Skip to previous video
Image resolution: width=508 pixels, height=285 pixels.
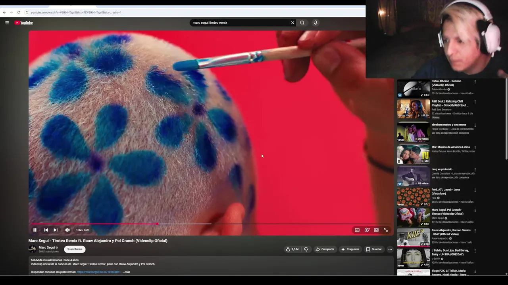[x=46, y=230]
